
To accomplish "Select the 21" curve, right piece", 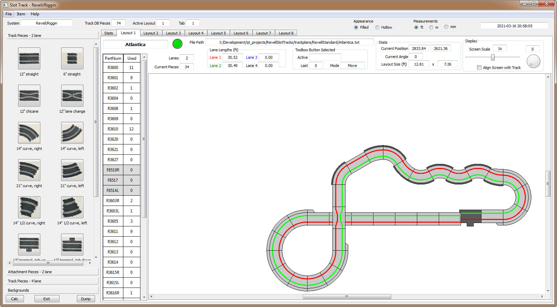I will point(29,170).
